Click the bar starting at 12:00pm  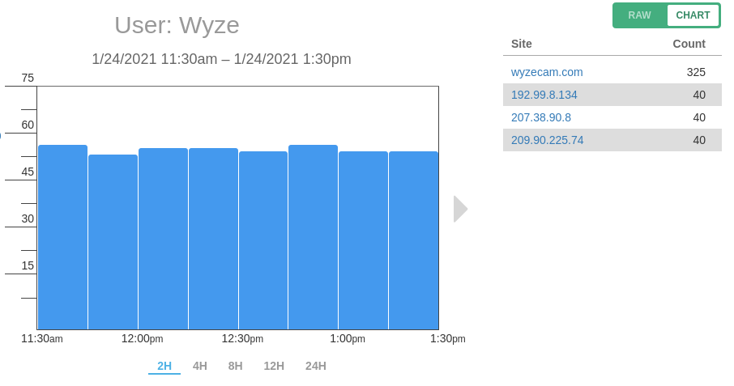(163, 239)
